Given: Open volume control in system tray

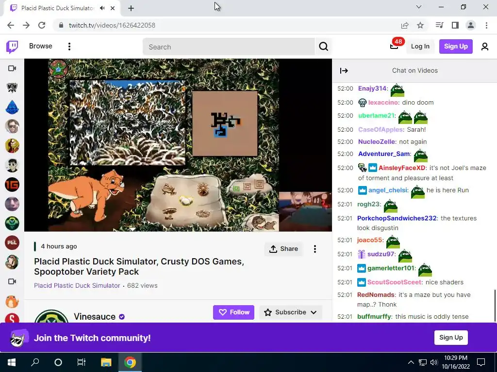Looking at the screenshot, I should [434, 362].
